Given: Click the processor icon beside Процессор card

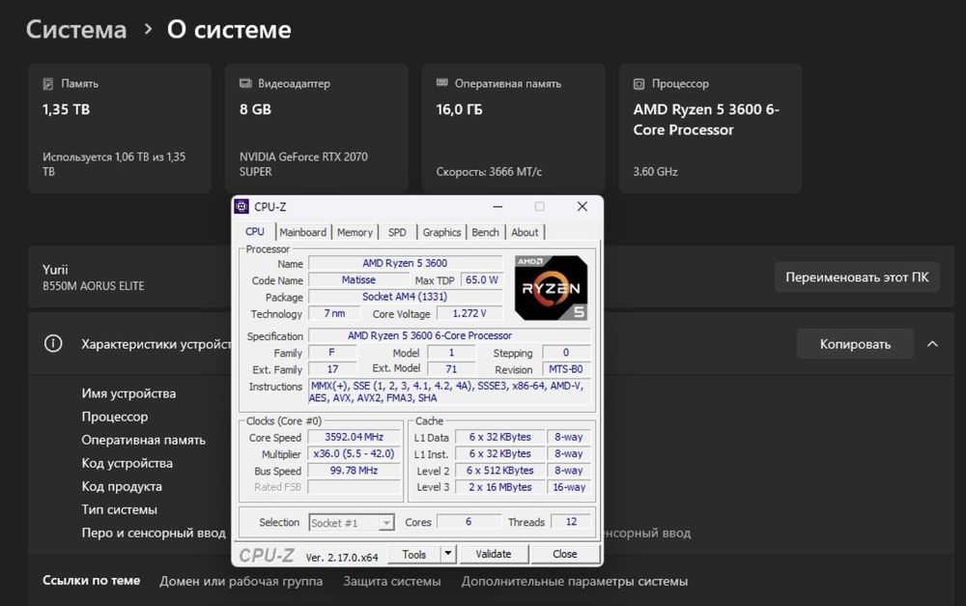Looking at the screenshot, I should click(639, 84).
